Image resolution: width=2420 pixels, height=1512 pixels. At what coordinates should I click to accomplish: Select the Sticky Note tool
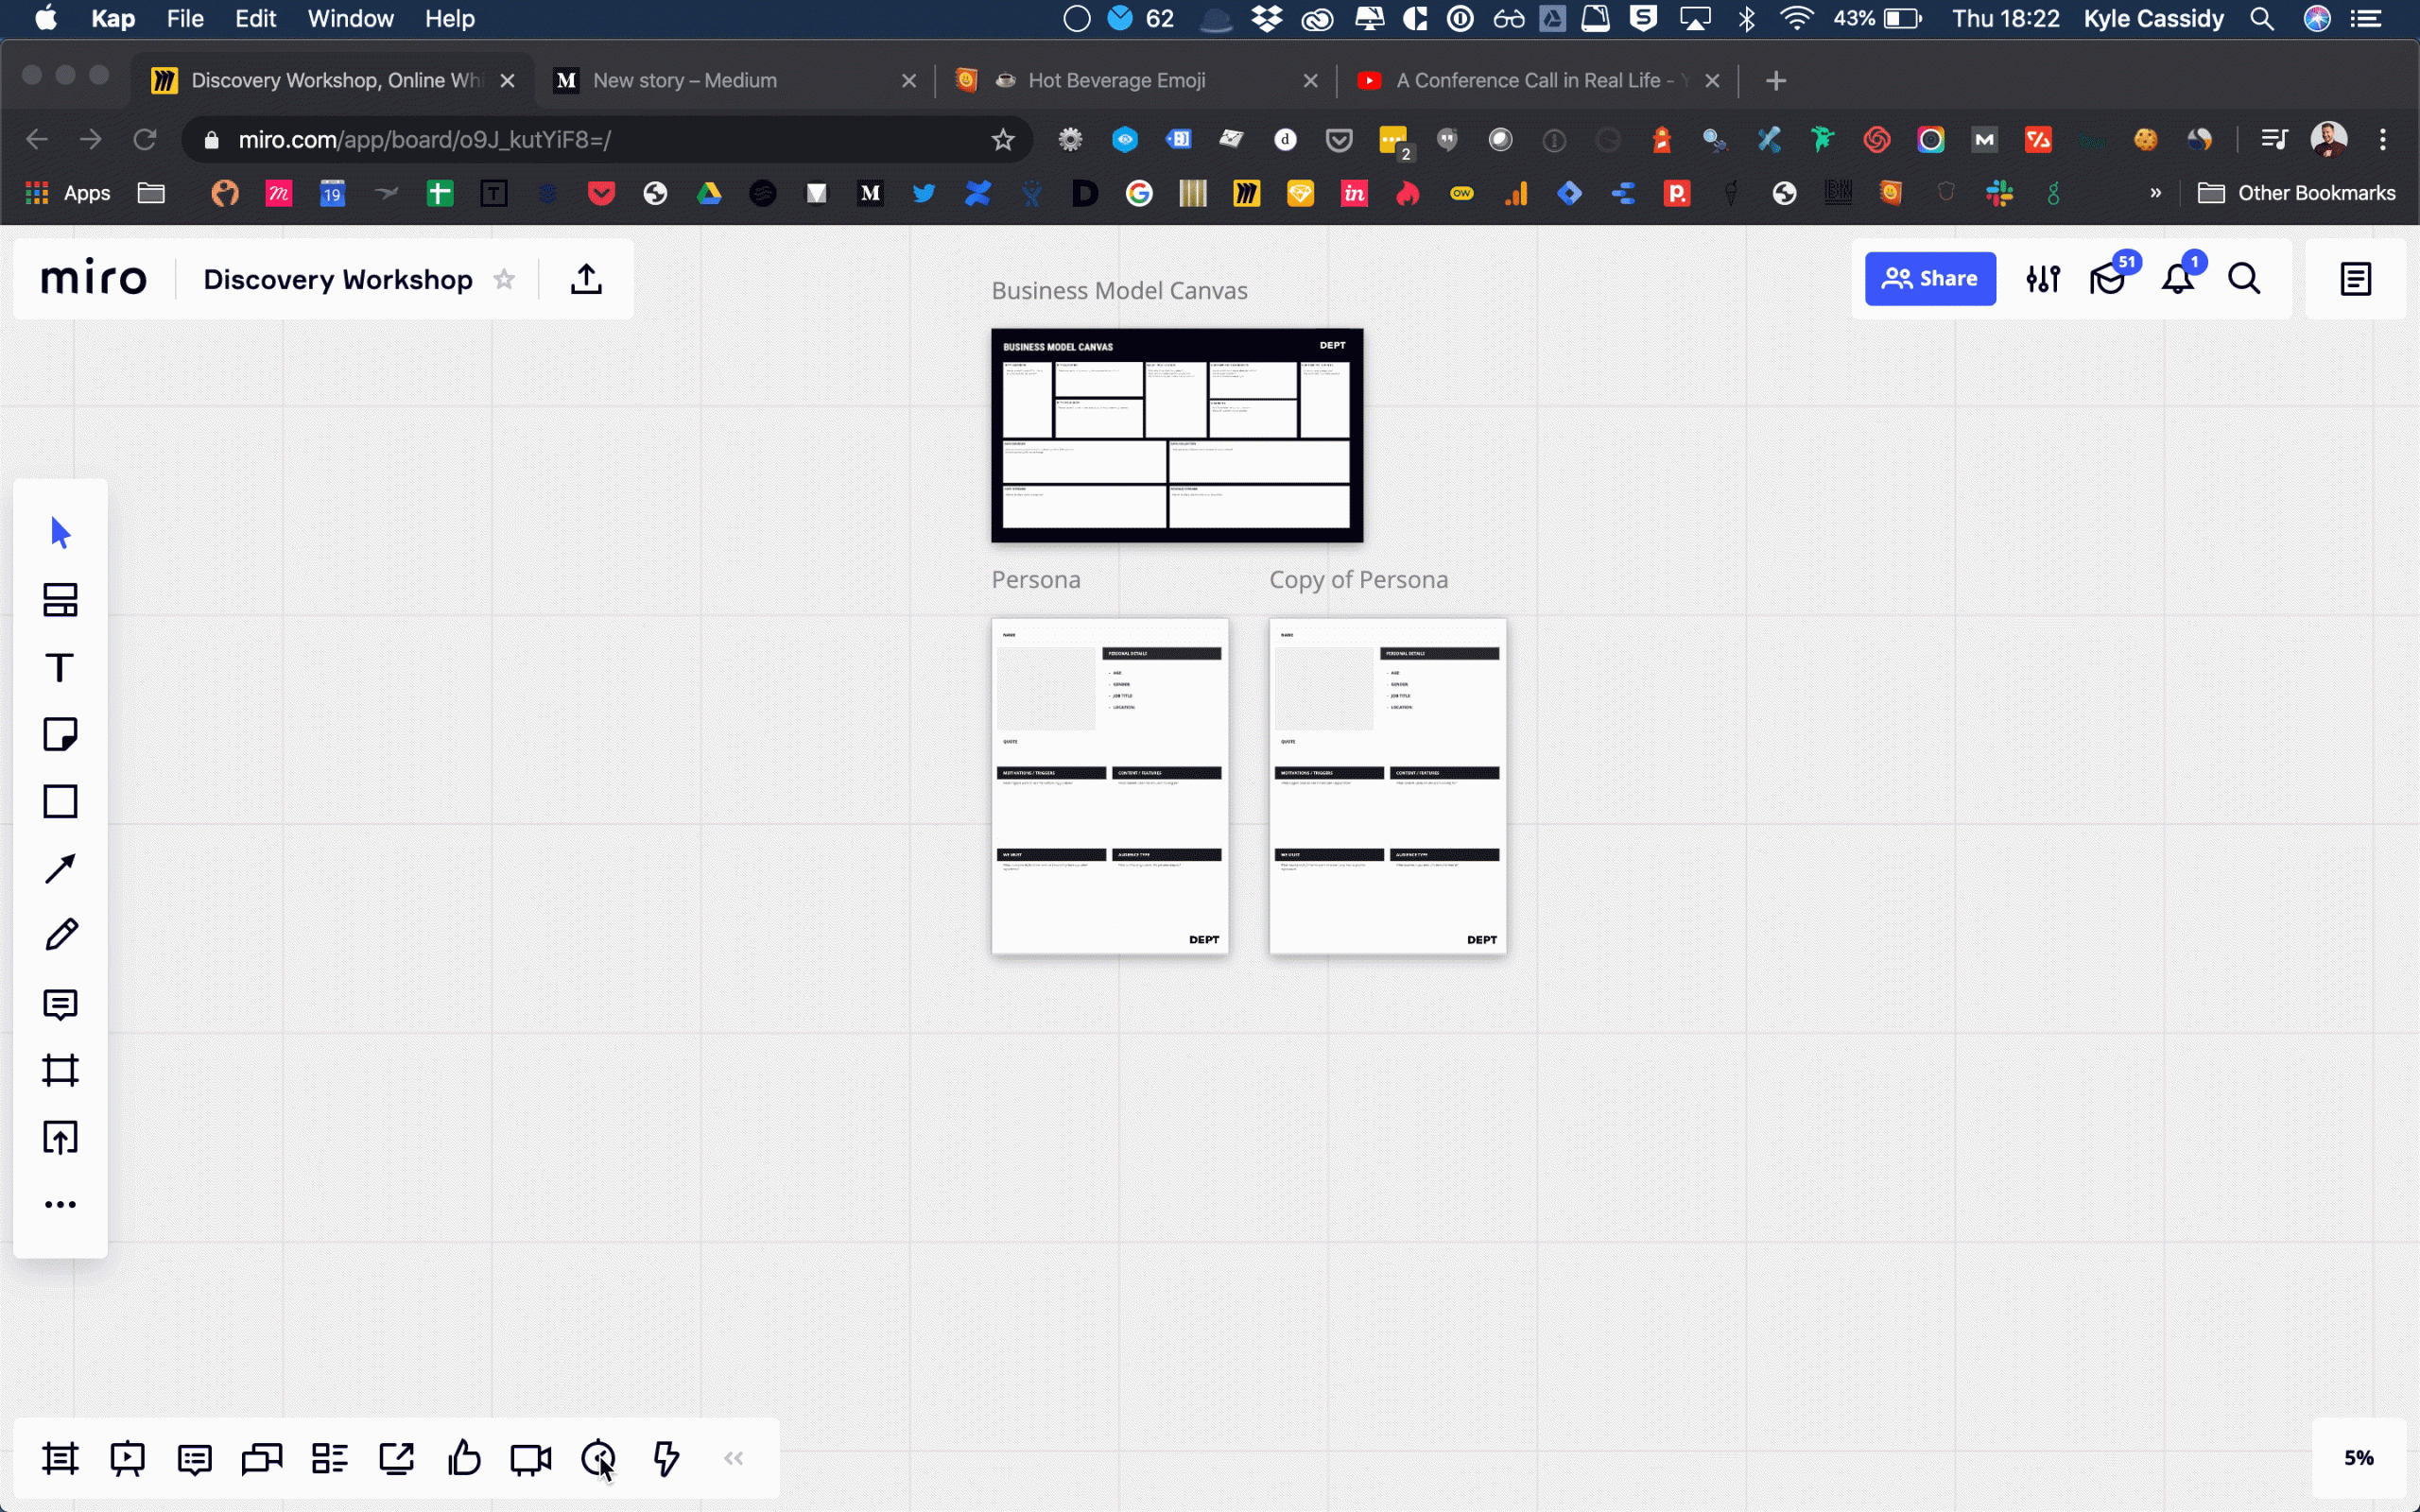click(x=60, y=735)
